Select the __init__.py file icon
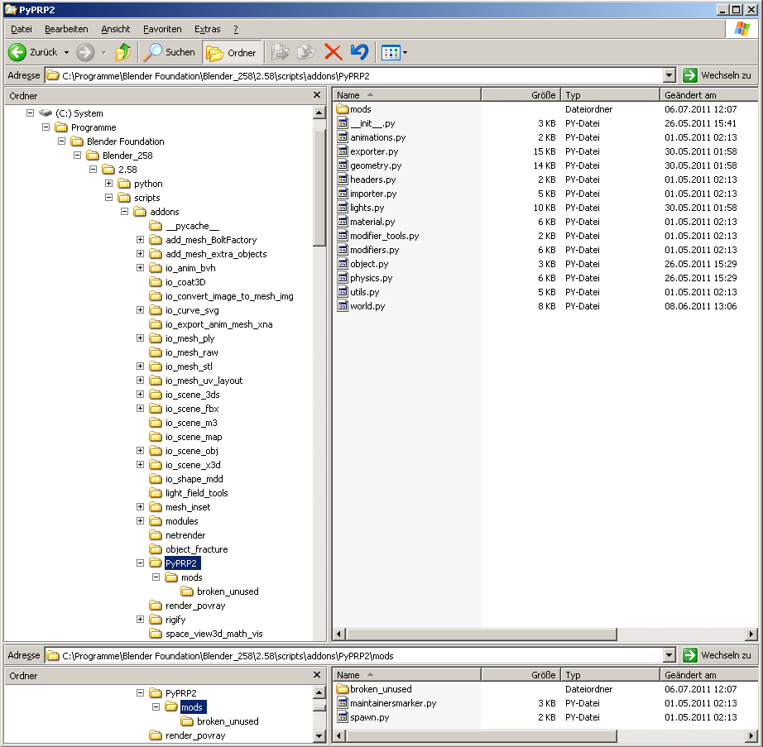 tap(343, 123)
